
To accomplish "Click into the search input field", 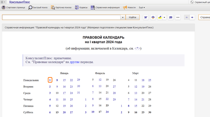I will point(61,18).
